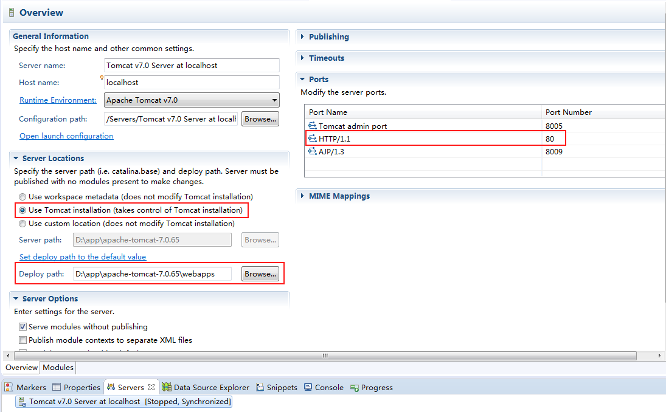Click the horizontal scrollbar right arrow
The image size is (666, 412).
coord(659,355)
